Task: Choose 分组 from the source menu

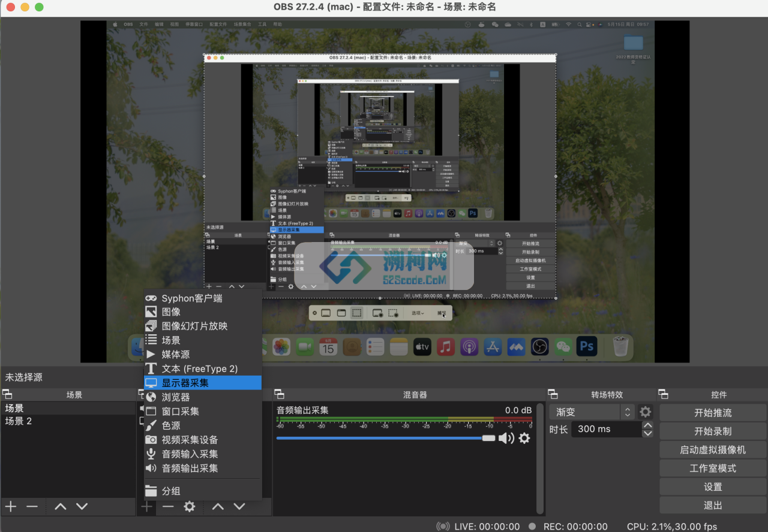Action: point(203,491)
